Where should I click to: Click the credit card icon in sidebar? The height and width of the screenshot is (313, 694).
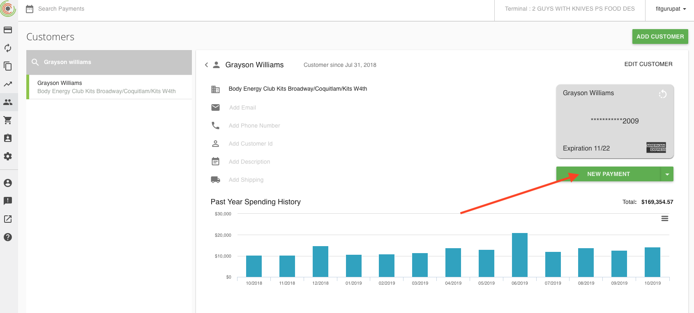8,30
